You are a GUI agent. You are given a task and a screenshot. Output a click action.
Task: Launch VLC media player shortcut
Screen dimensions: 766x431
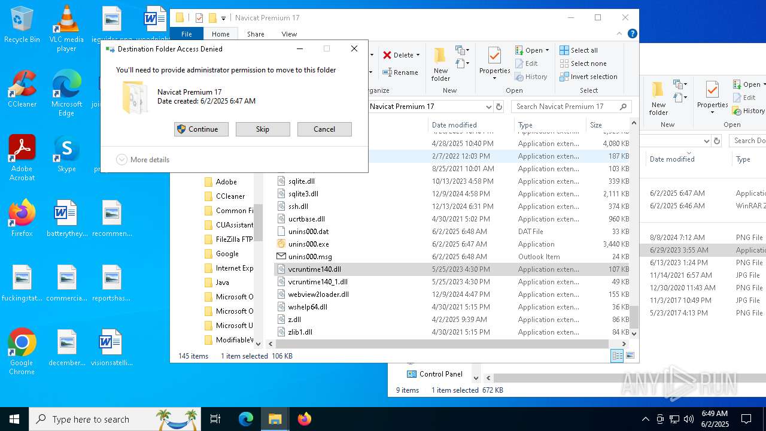pyautogui.click(x=66, y=28)
